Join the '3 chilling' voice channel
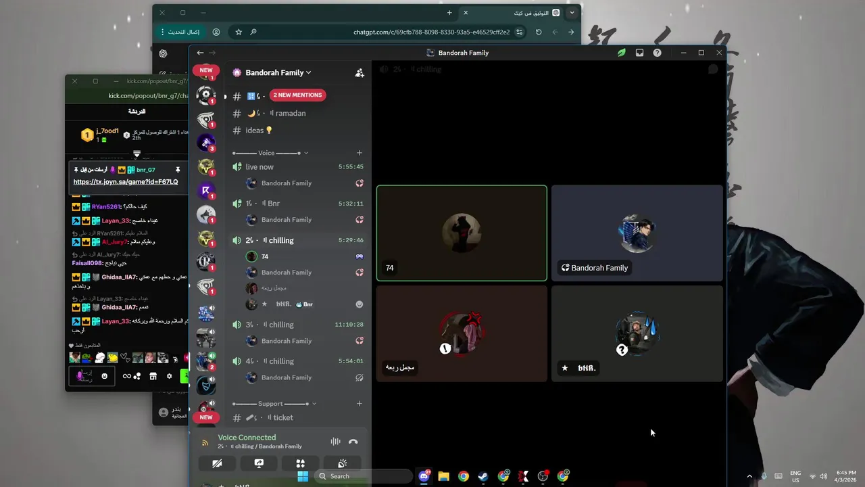The width and height of the screenshot is (865, 487). pyautogui.click(x=299, y=325)
